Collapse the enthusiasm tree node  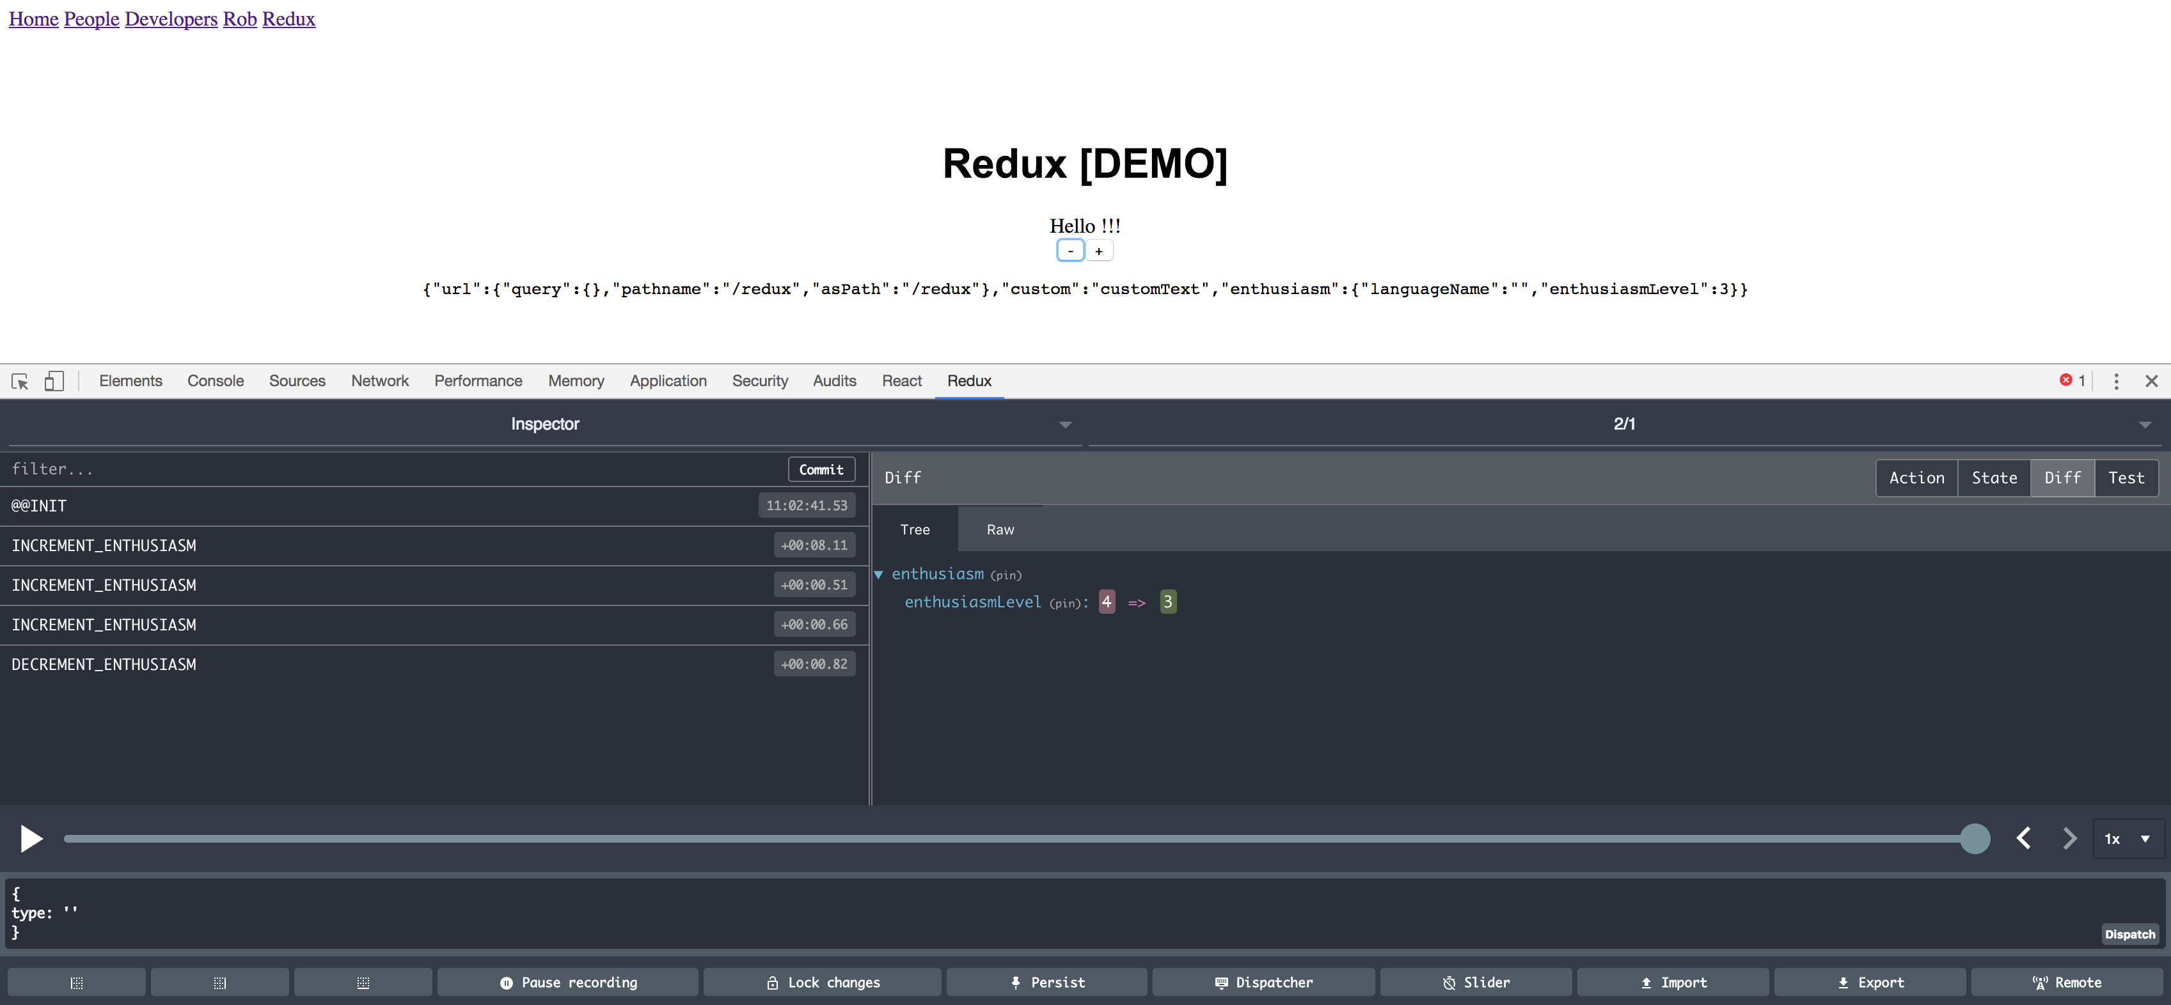tap(878, 575)
